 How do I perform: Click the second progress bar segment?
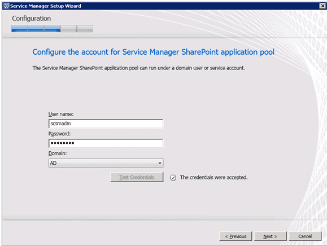tap(36, 29)
